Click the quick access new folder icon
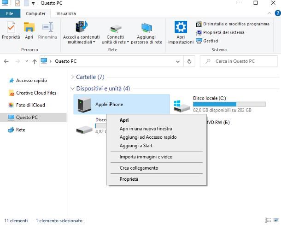Screen dimensions: 281x225 coord(26,3)
